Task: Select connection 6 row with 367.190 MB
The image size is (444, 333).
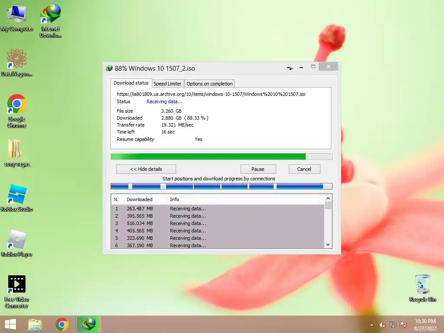Action: click(218, 245)
